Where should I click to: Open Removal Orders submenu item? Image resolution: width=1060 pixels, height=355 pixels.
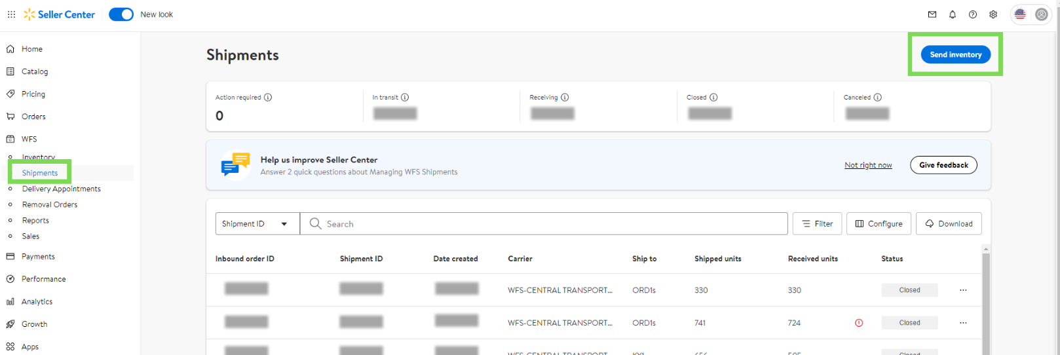[x=50, y=204]
